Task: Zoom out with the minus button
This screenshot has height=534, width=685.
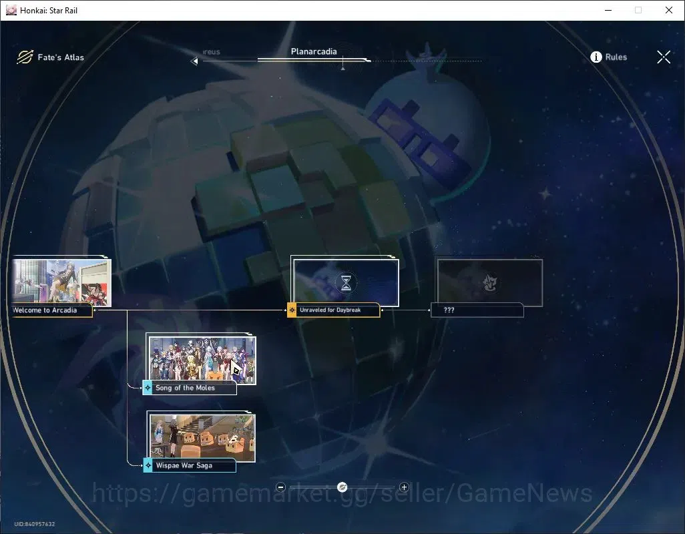Action: [281, 487]
